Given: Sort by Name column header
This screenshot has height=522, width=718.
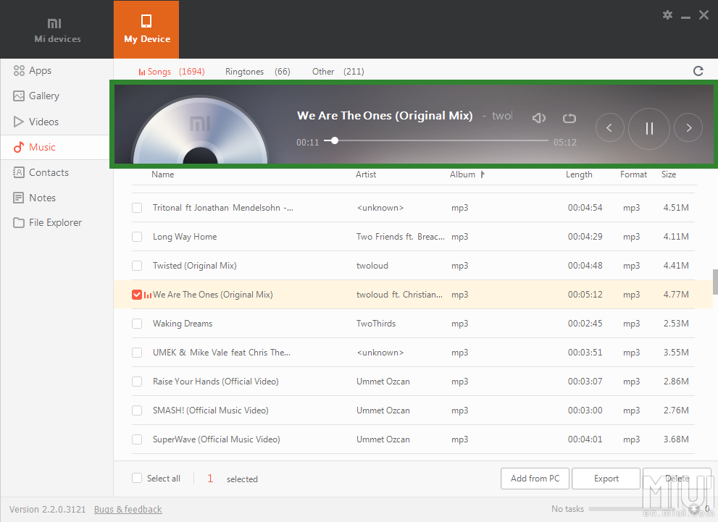Looking at the screenshot, I should [162, 174].
